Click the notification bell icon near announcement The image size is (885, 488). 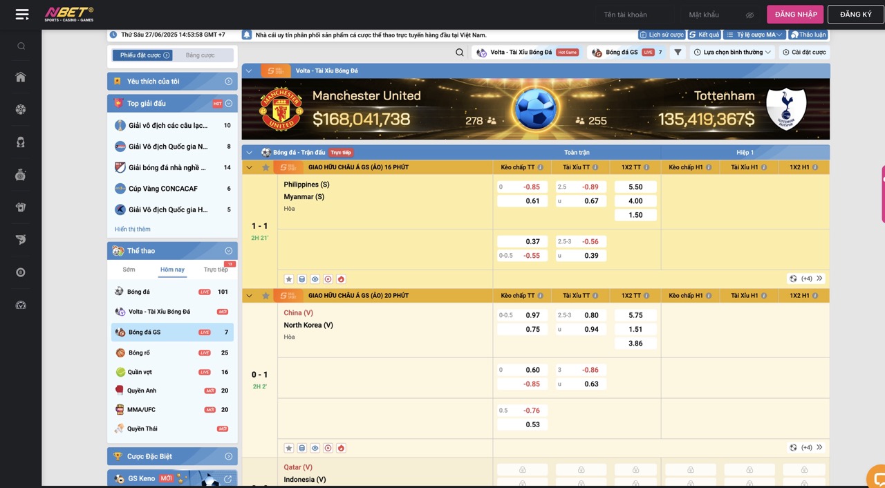tap(247, 35)
